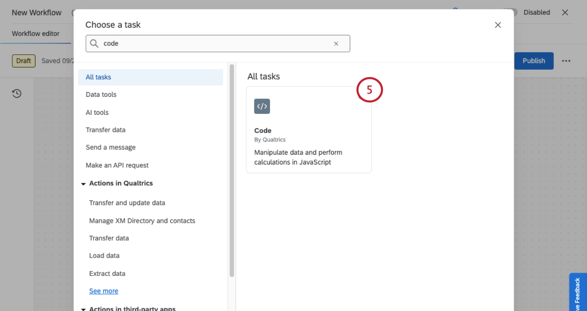Open the Extract data category
This screenshot has width=587, height=311.
pos(107,274)
